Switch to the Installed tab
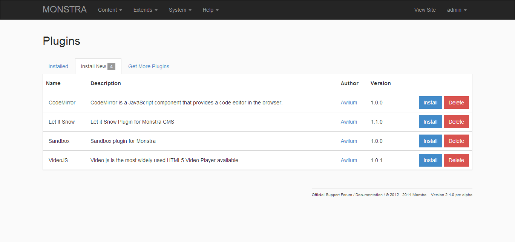This screenshot has height=242, width=515. [58, 66]
